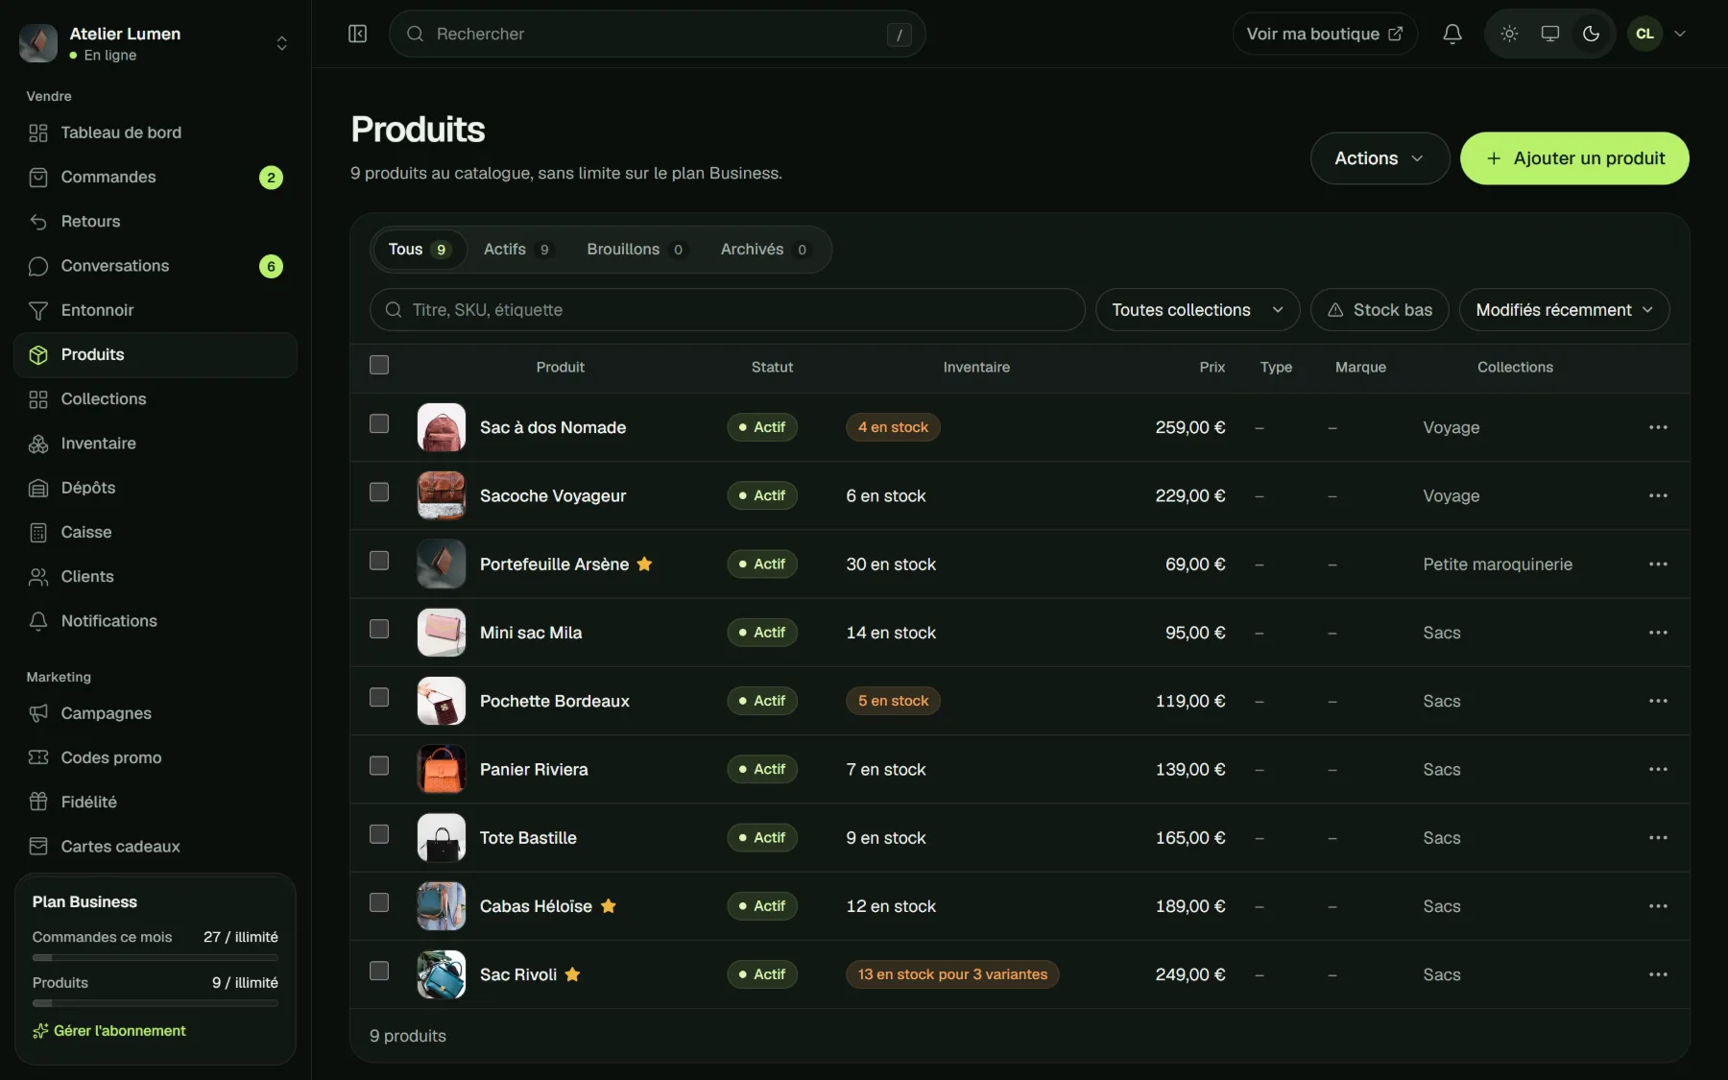Open the CL account menu chevron
The width and height of the screenshot is (1728, 1080).
pyautogui.click(x=1680, y=34)
